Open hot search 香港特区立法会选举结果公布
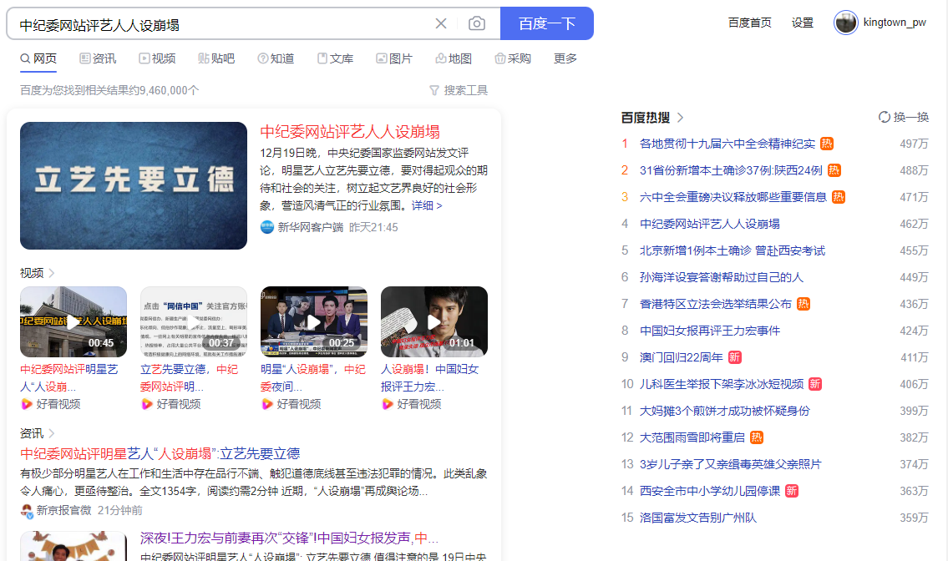The height and width of the screenshot is (561, 948). (x=715, y=304)
